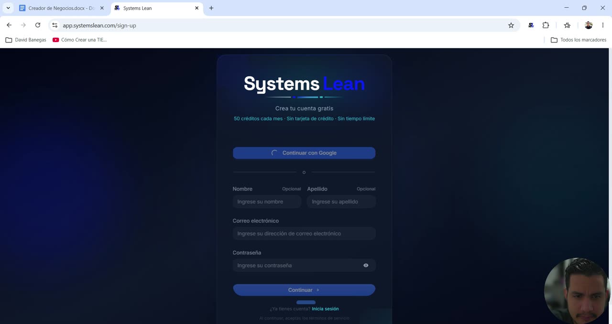Open the Cómo Crear una TIE bookmark
612x324 pixels.
[x=80, y=40]
